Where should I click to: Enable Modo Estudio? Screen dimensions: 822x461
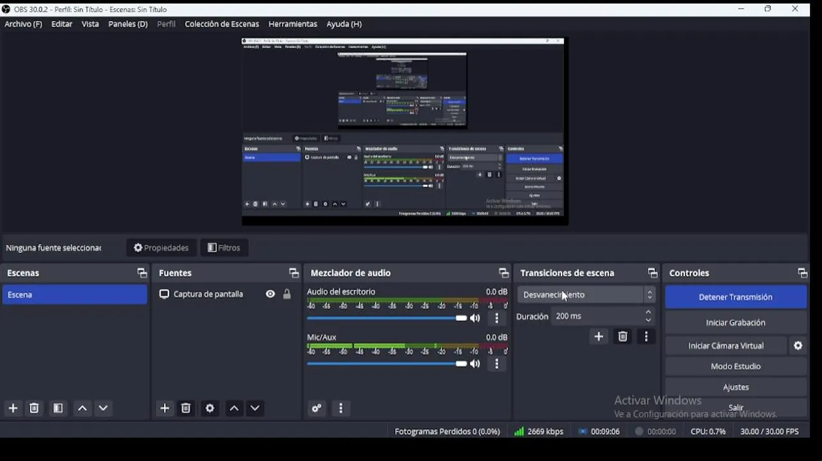(736, 366)
